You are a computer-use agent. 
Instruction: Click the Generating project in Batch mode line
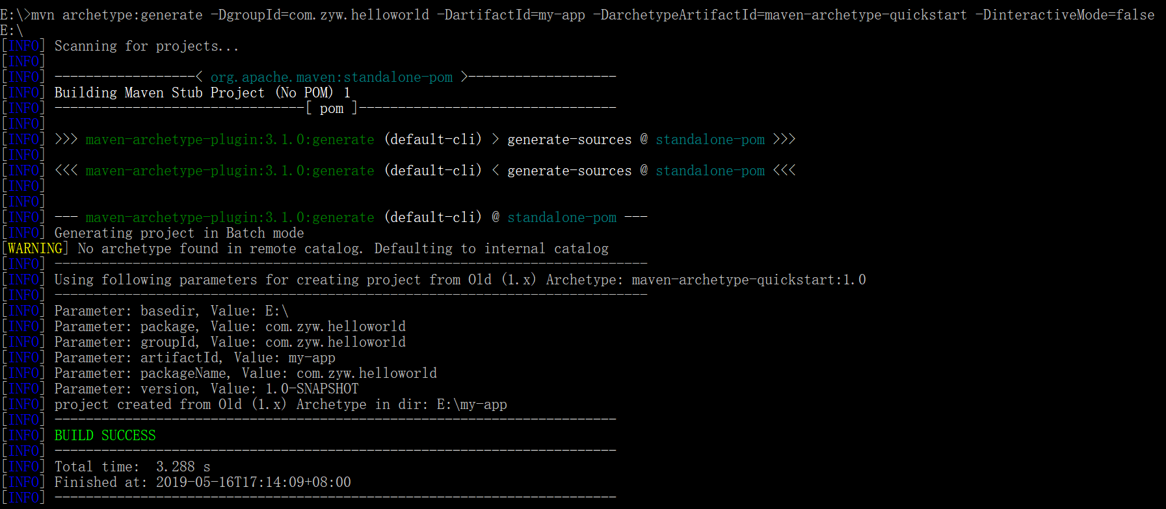tap(179, 232)
